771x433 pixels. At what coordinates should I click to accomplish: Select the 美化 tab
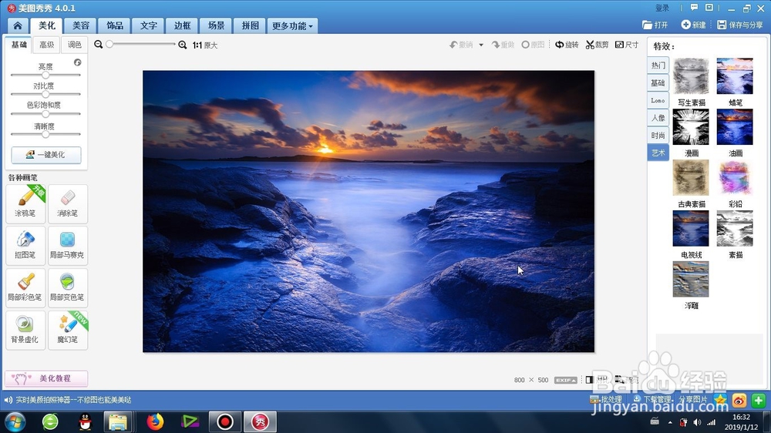click(x=47, y=25)
